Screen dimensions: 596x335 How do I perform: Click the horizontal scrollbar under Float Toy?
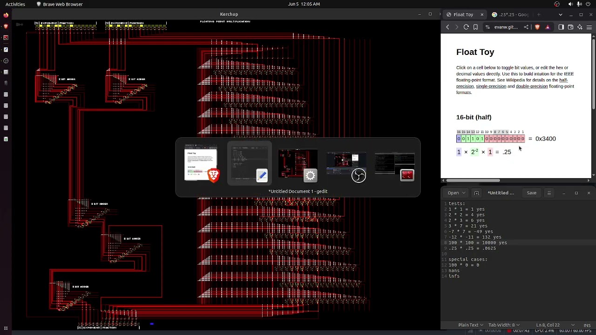tap(473, 181)
